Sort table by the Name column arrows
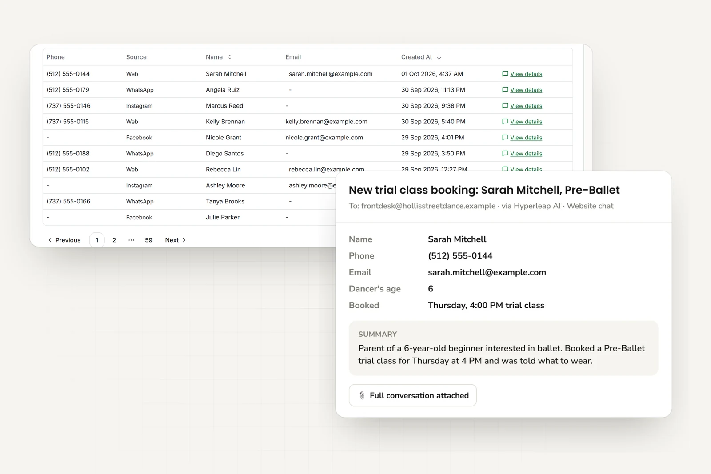The height and width of the screenshot is (474, 711). click(x=230, y=57)
